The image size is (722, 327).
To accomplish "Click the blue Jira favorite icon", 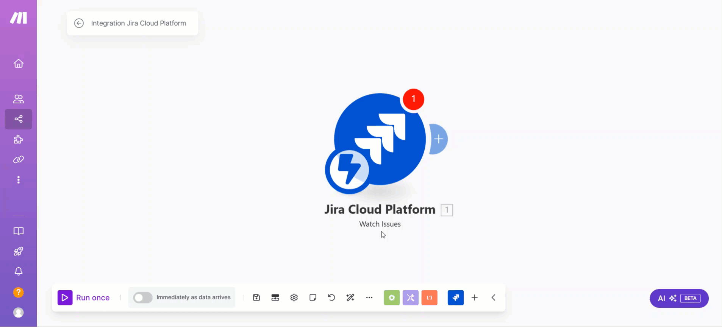I will (456, 297).
